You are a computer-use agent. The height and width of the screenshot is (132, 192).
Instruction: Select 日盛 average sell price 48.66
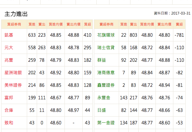[164, 110]
